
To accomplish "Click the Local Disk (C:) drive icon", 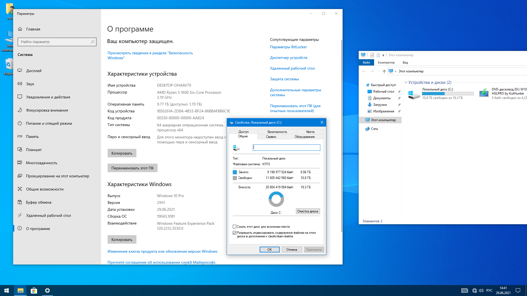I will point(414,94).
